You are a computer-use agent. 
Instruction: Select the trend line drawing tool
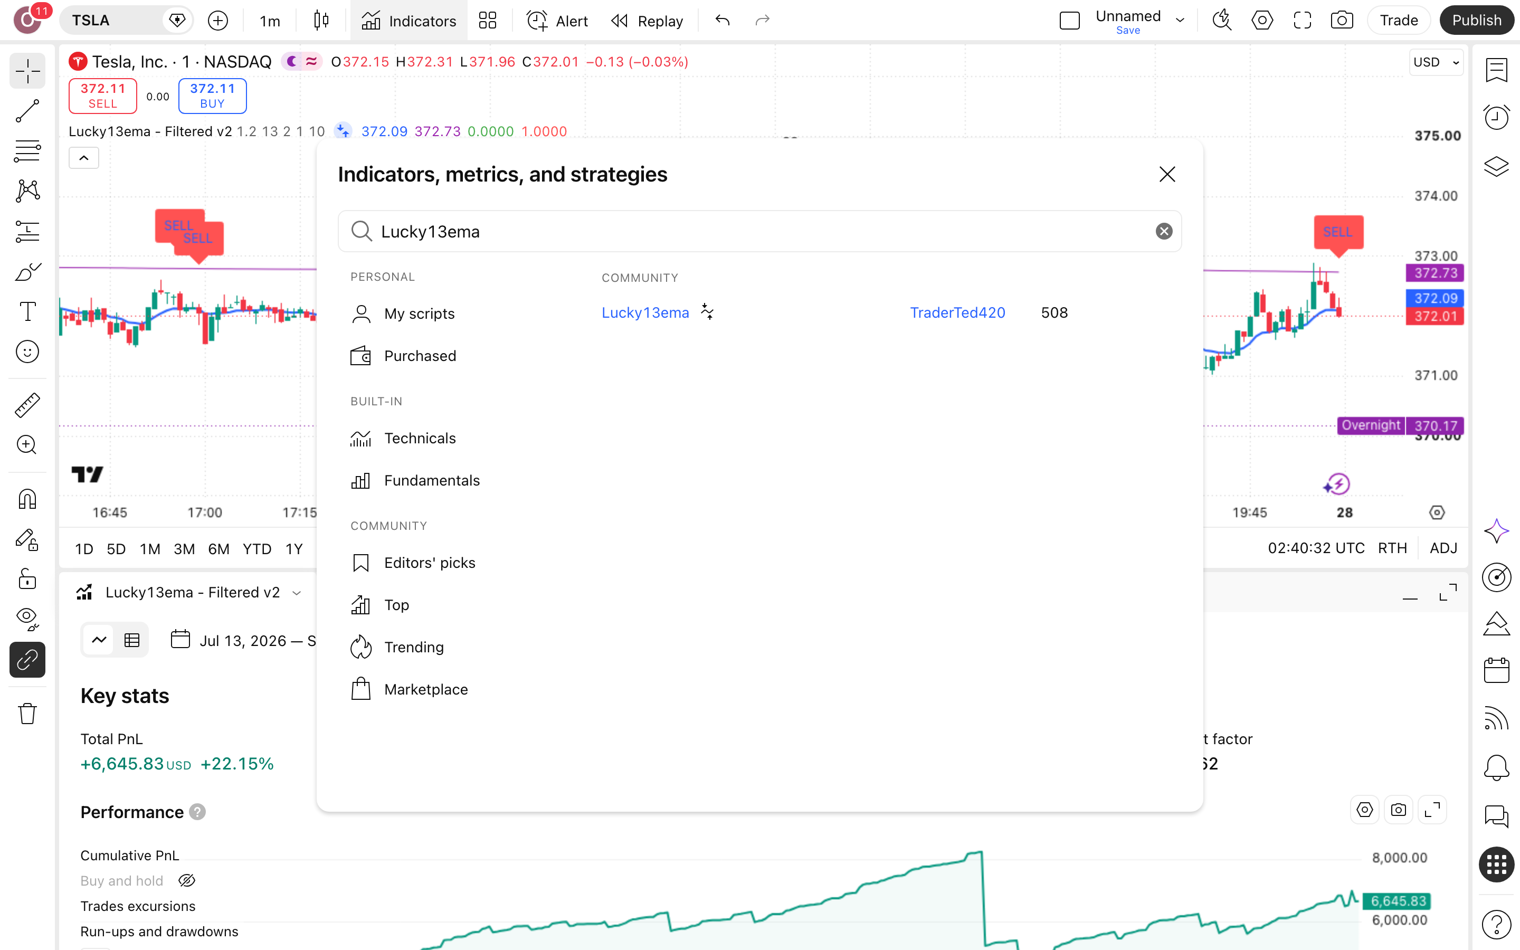point(27,111)
